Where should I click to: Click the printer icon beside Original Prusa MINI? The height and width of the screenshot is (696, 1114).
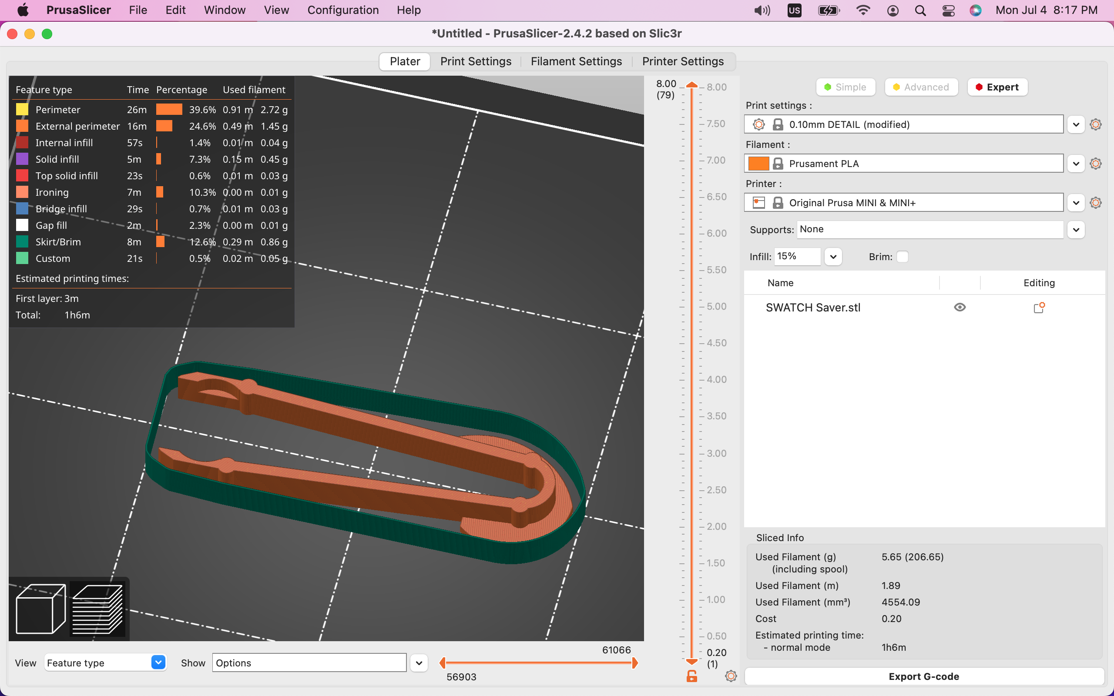pyautogui.click(x=758, y=202)
